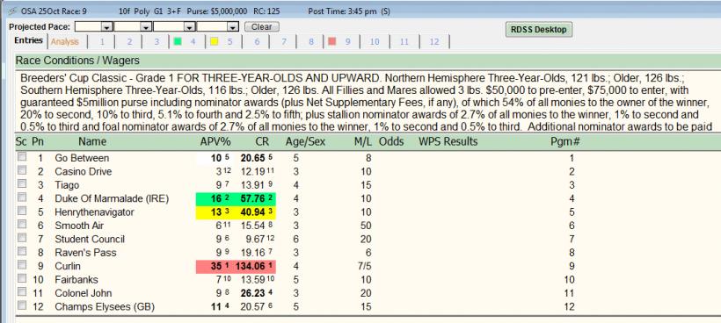Click the small window icon beside OSA 25Oct
721x323 pixels.
tap(14, 11)
